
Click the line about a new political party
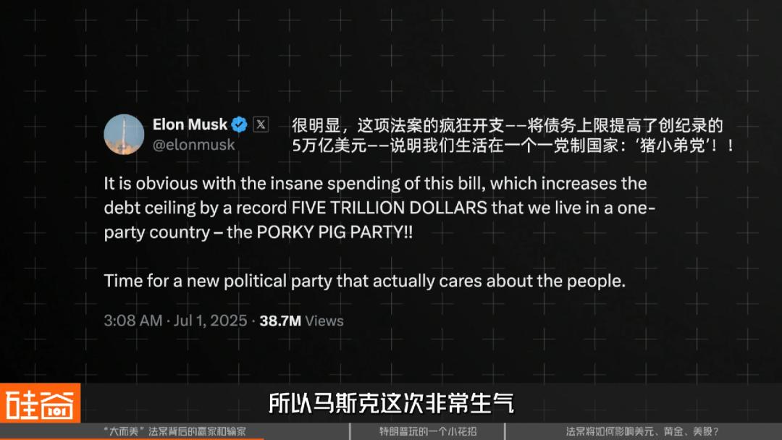click(364, 281)
